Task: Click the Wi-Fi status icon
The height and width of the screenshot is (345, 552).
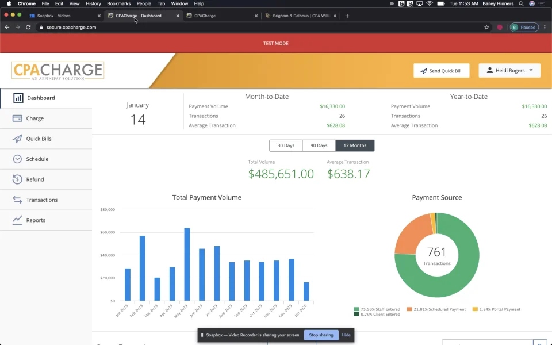Action: 430,3
